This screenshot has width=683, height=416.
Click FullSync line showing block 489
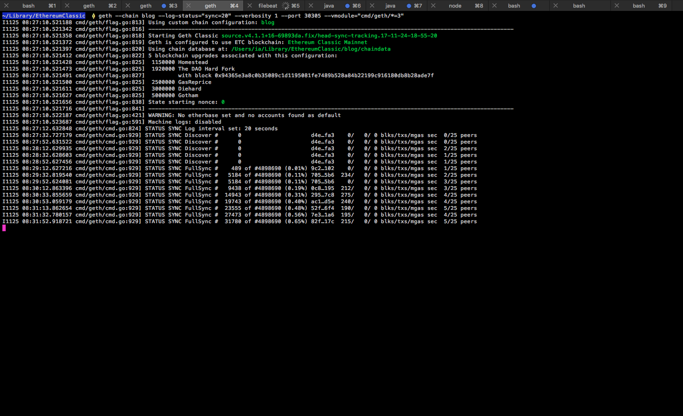tap(240, 168)
